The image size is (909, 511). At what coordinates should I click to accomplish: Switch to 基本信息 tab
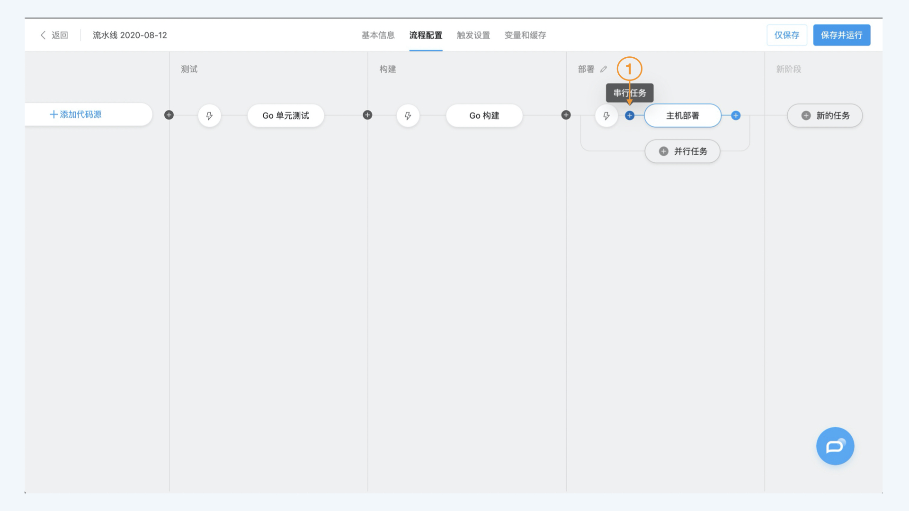[378, 35]
